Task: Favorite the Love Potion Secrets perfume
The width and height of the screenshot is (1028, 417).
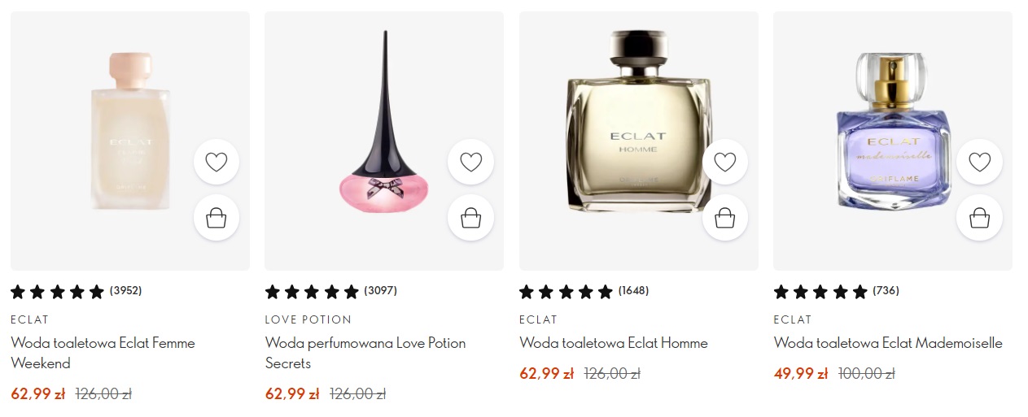Action: [x=470, y=162]
